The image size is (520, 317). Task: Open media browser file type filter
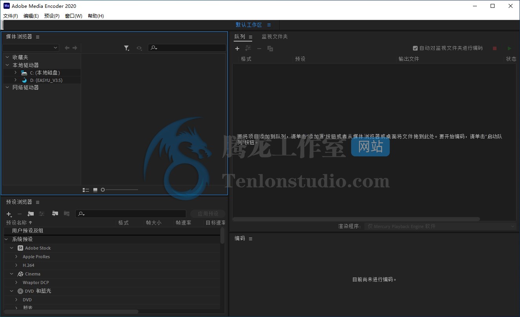point(127,48)
